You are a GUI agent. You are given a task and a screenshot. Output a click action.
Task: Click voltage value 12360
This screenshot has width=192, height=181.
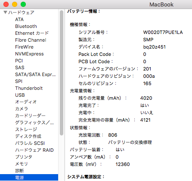pos(123,164)
